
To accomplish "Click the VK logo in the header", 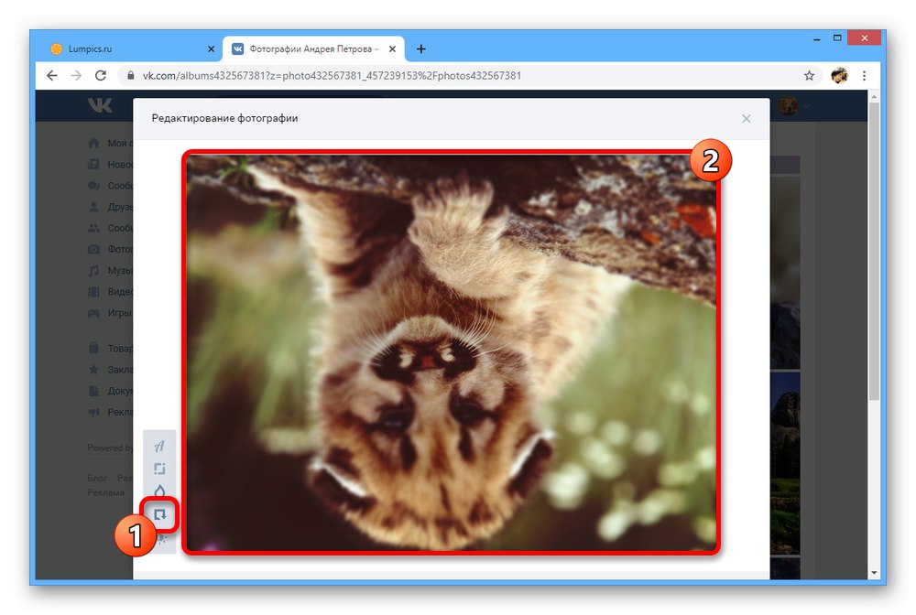I will coord(100,105).
